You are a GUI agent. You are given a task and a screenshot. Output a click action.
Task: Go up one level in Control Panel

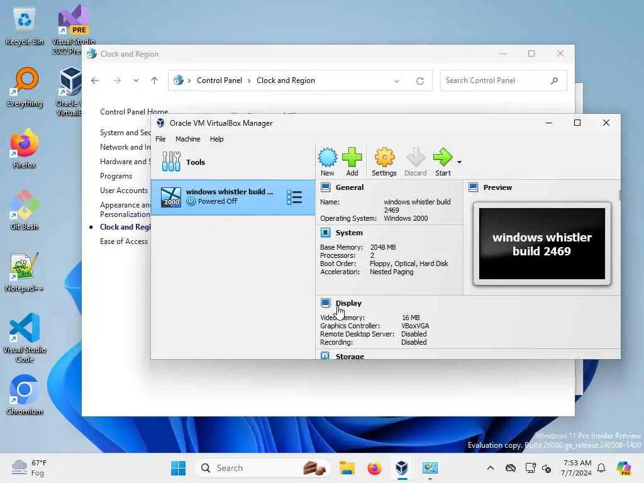[155, 80]
